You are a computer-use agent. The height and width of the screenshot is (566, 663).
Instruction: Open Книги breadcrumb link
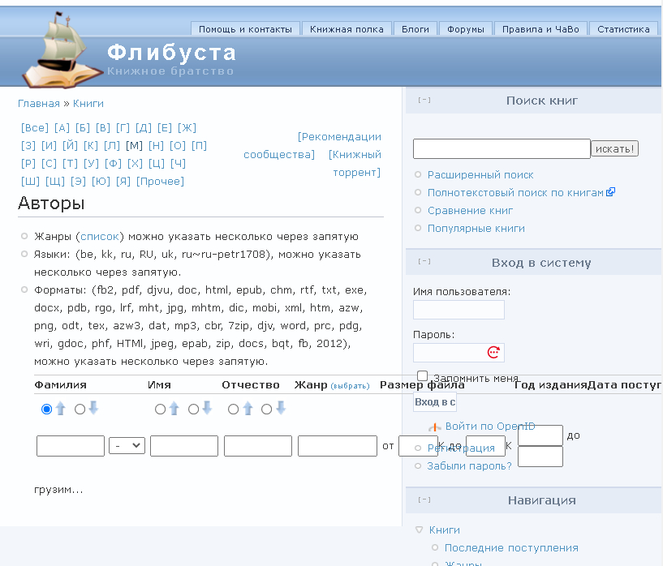click(88, 104)
